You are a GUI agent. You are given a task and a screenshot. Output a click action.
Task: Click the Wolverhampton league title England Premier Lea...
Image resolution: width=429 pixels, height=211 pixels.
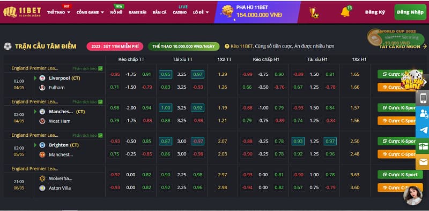click(x=35, y=169)
